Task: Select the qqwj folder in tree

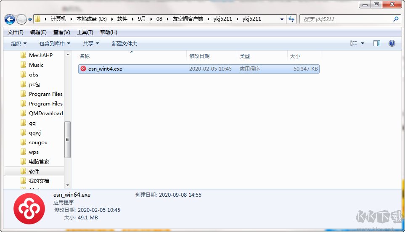Action: point(35,133)
